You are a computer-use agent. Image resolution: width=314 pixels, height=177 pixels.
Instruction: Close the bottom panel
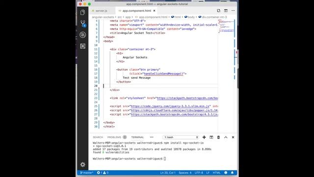coord(233,137)
